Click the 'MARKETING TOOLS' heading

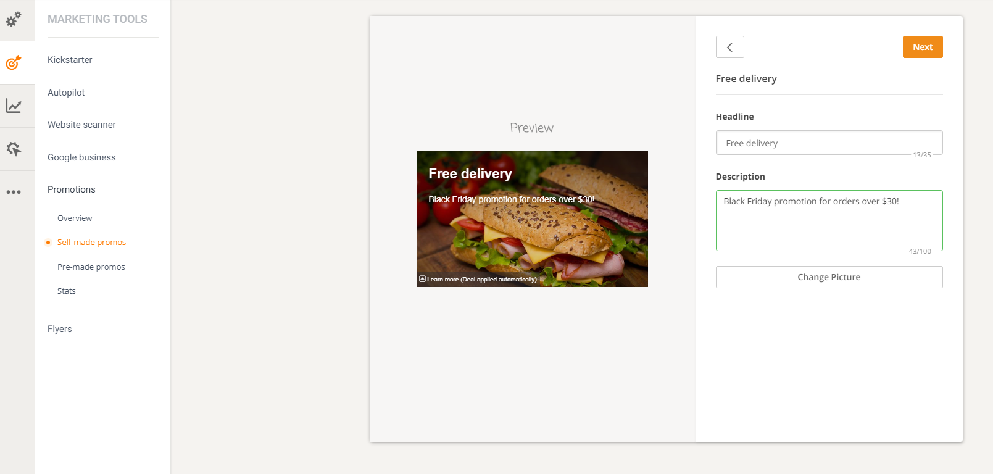98,19
